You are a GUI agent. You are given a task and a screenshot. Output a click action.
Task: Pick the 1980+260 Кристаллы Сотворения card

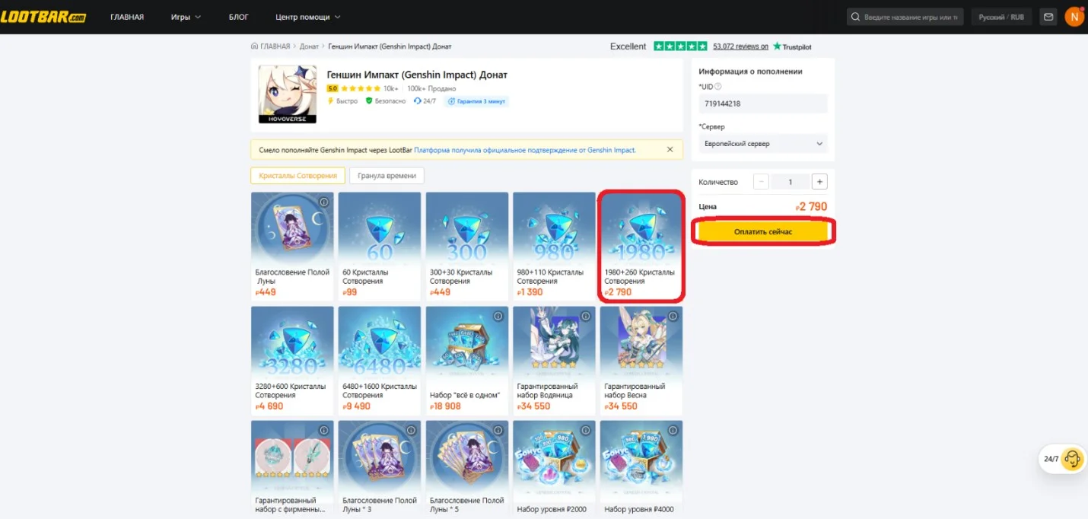coord(641,246)
